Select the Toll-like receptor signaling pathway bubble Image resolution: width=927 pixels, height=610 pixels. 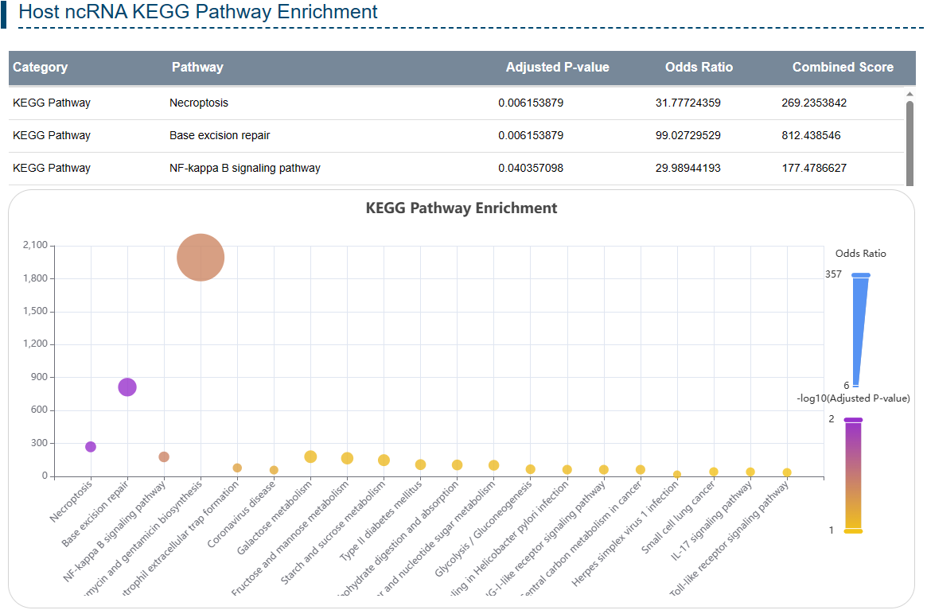pyautogui.click(x=787, y=472)
